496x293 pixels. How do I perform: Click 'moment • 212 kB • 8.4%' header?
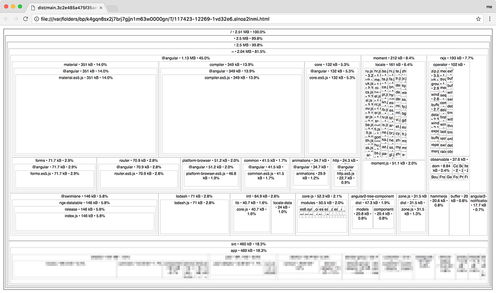[x=393, y=58]
